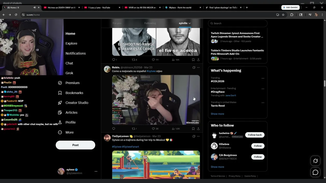Open Chrome extensions puzzle icon
The width and height of the screenshot is (326, 183).
pos(292,15)
